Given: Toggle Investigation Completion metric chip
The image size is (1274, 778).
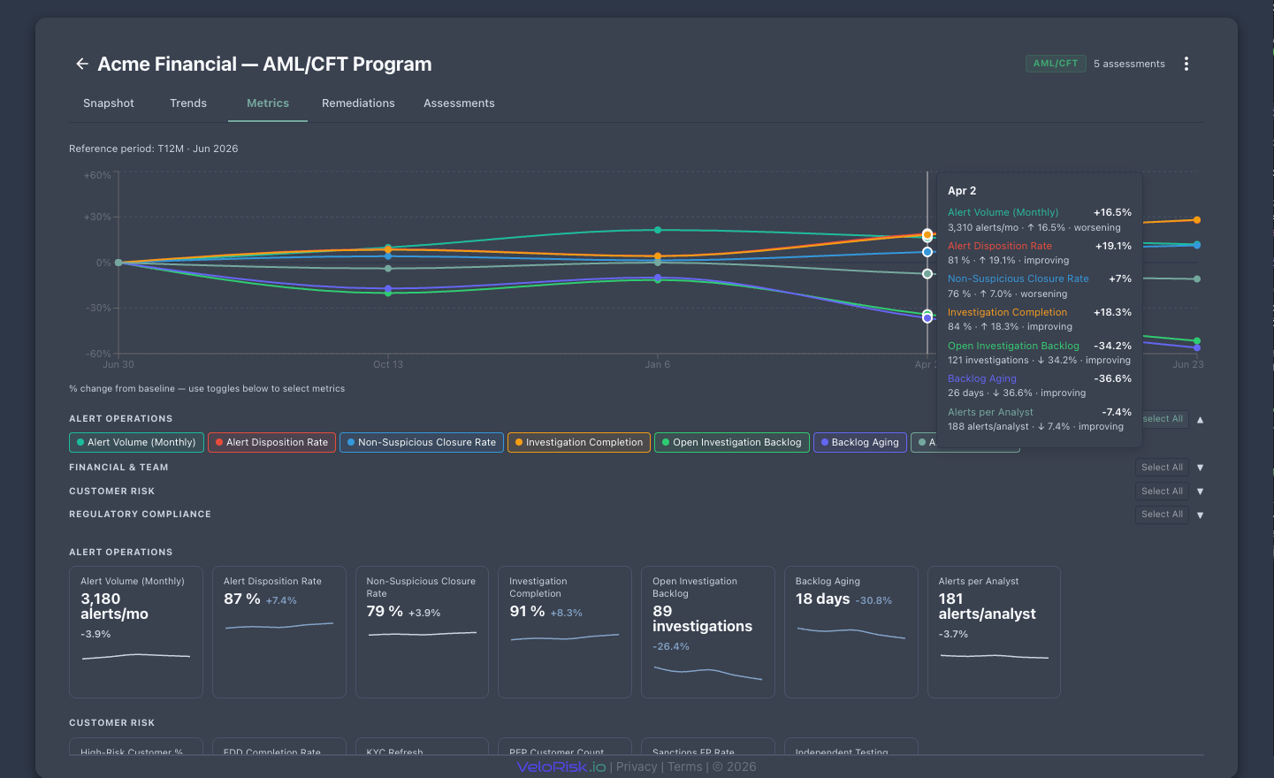Looking at the screenshot, I should coord(579,442).
